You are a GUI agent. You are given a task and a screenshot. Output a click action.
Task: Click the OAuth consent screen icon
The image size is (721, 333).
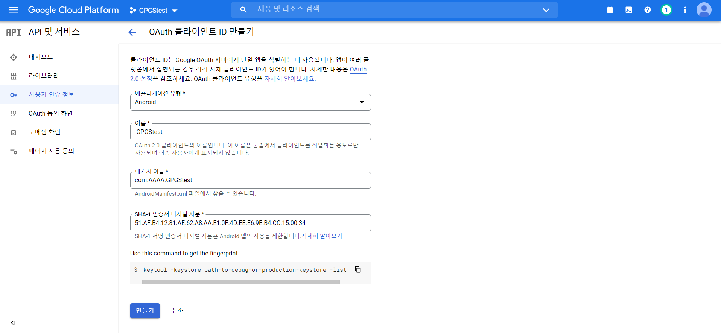tap(14, 114)
